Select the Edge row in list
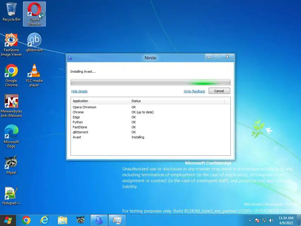301x226 pixels. (x=150, y=117)
